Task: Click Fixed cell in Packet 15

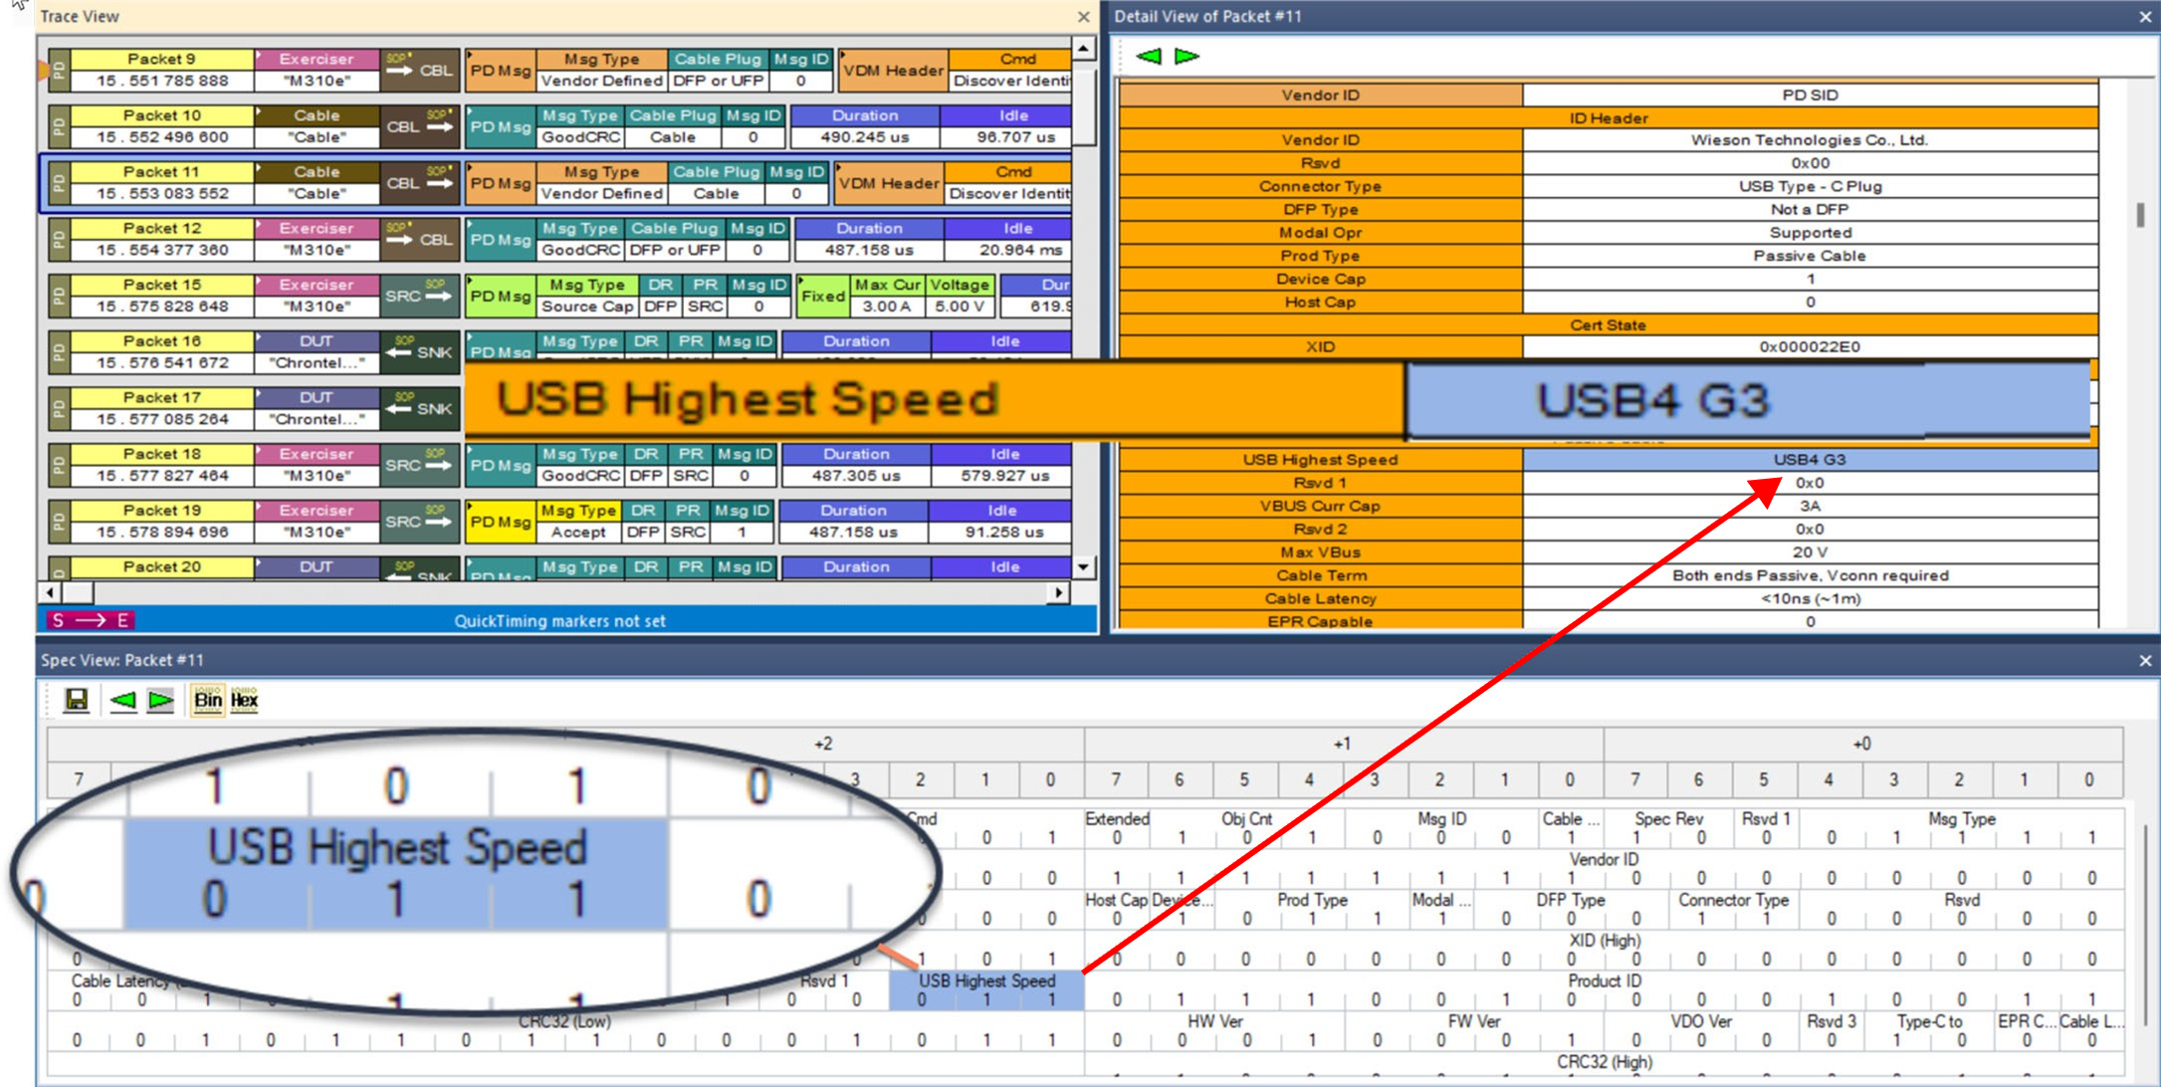Action: pos(822,296)
